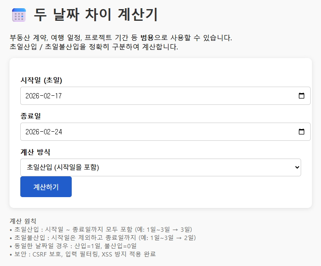This screenshot has height=266, width=321.
Task: Open the date picker icon for 종료일
Action: pos(302,132)
